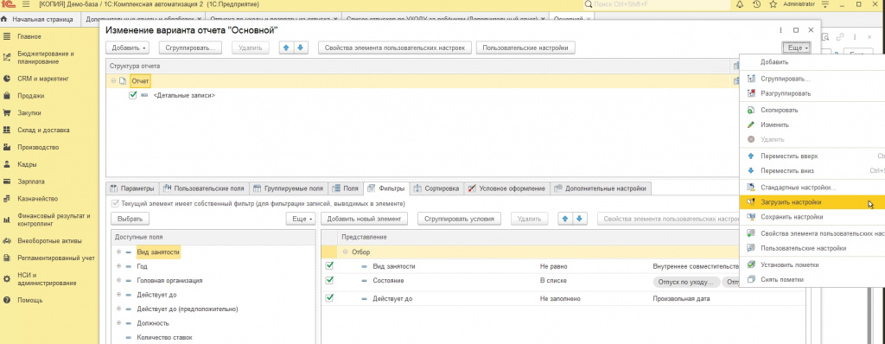The height and width of the screenshot is (344, 885).
Task: Switch to the Поля tab
Action: coord(346,188)
